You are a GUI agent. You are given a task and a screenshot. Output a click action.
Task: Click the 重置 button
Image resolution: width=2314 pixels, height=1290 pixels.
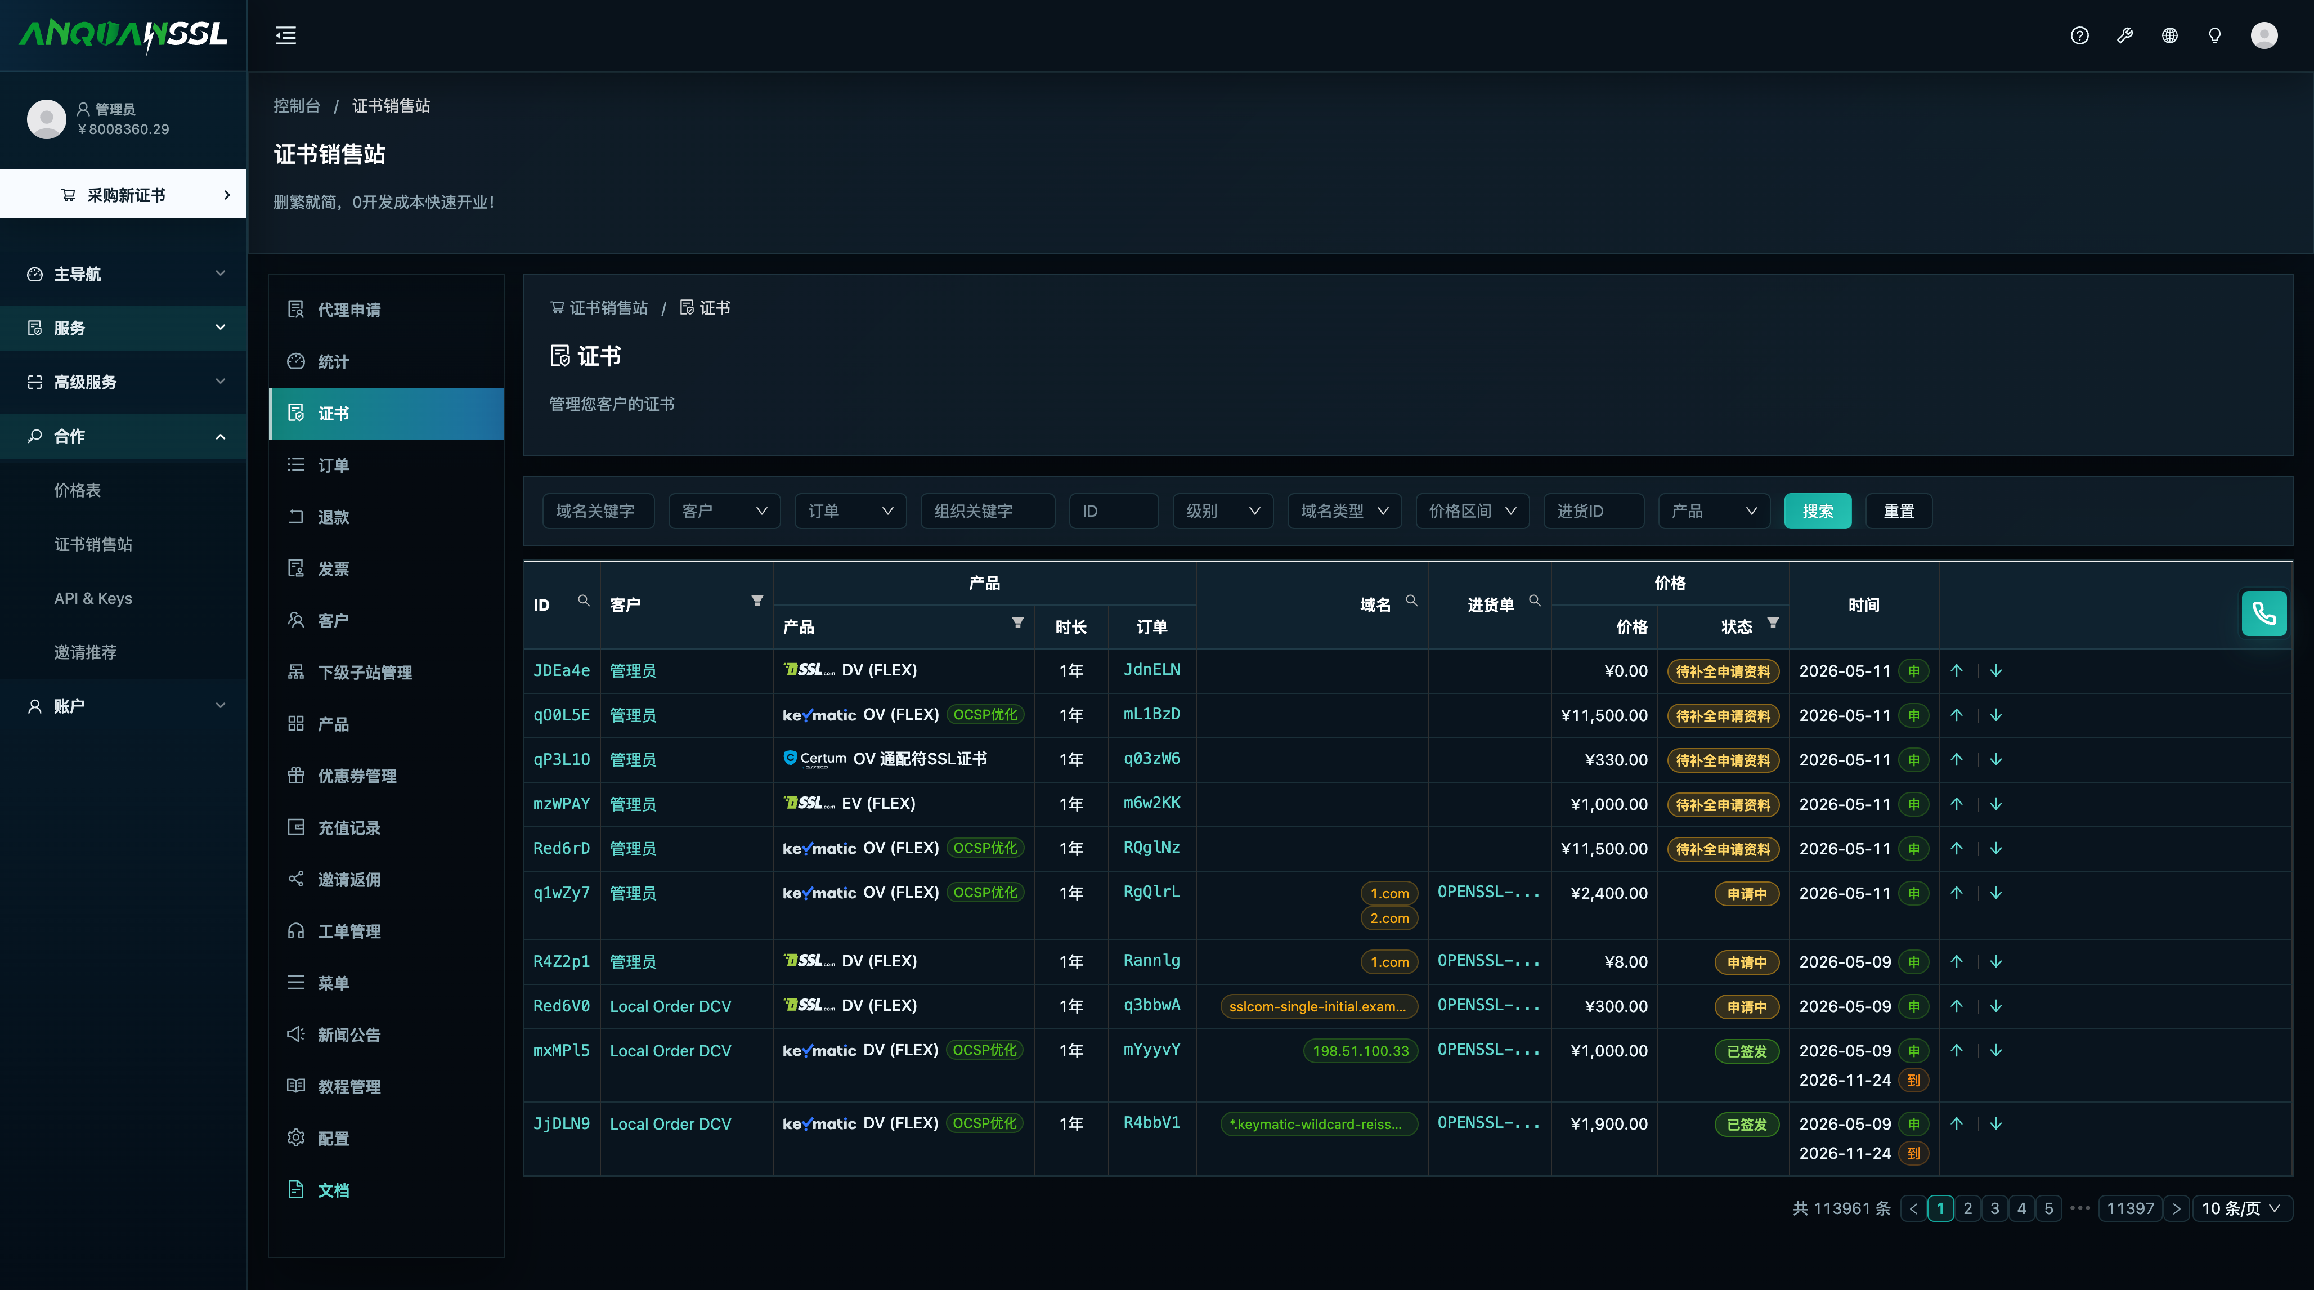(1898, 511)
